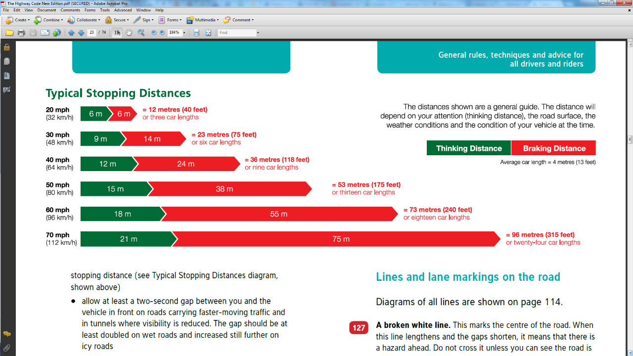Image resolution: width=633 pixels, height=356 pixels.
Task: Show the Bookmarks panel in the sidebar
Action: coord(7,76)
